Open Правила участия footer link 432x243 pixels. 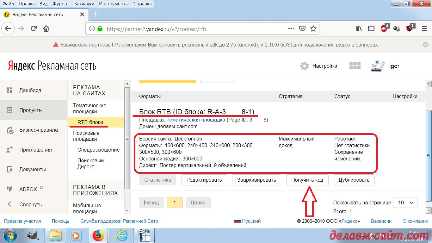pos(22,221)
